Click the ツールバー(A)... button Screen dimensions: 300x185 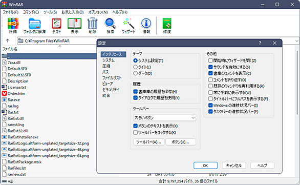coord(148,142)
